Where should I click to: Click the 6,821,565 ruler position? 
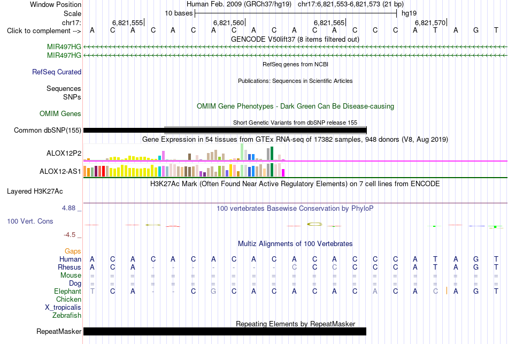[x=329, y=22]
